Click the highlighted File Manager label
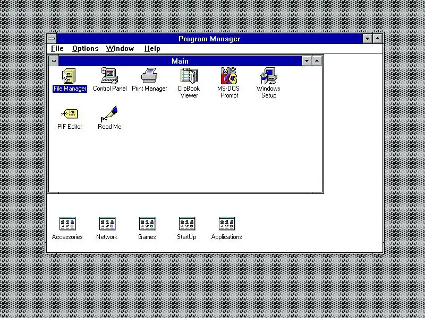The image size is (425, 318). tap(70, 89)
